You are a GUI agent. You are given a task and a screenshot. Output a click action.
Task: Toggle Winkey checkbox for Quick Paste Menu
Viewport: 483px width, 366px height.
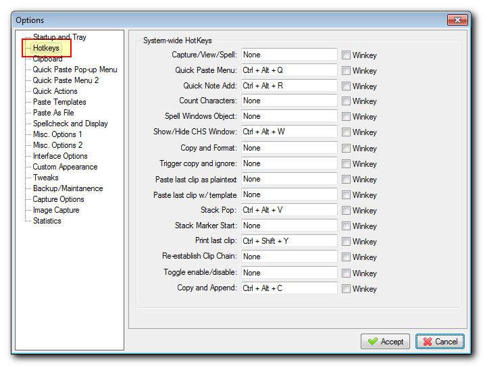click(x=346, y=71)
